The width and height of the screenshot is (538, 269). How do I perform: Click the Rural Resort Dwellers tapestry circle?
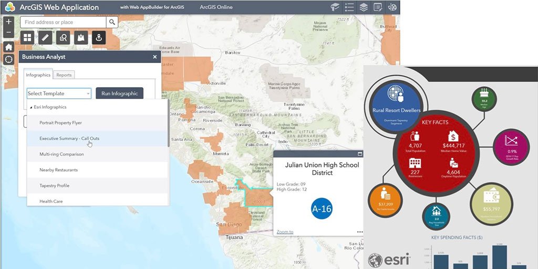click(397, 106)
